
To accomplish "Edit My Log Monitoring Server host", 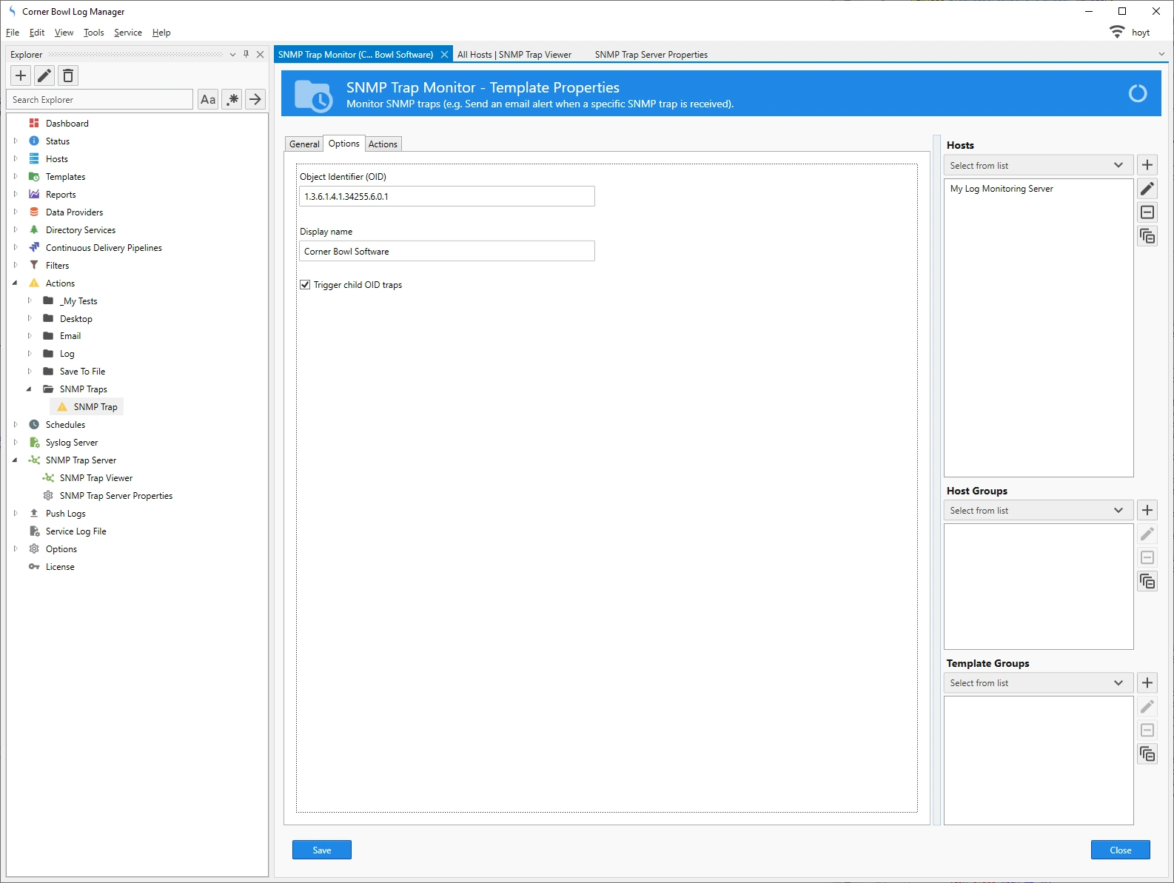I will (1147, 189).
